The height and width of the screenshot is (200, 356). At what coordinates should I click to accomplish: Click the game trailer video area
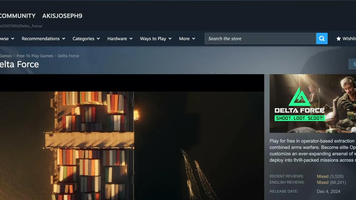[132, 137]
